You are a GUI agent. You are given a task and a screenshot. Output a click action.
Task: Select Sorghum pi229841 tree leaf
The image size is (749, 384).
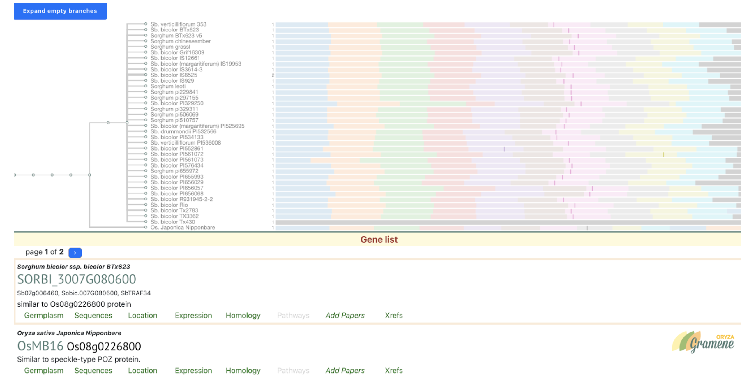coord(174,92)
